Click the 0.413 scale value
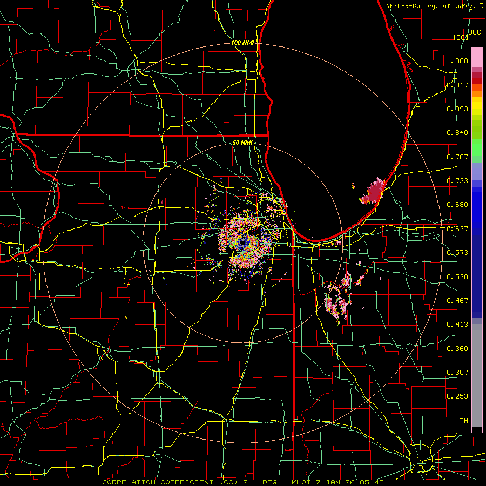Screen dimensions: 486x486 (x=457, y=325)
